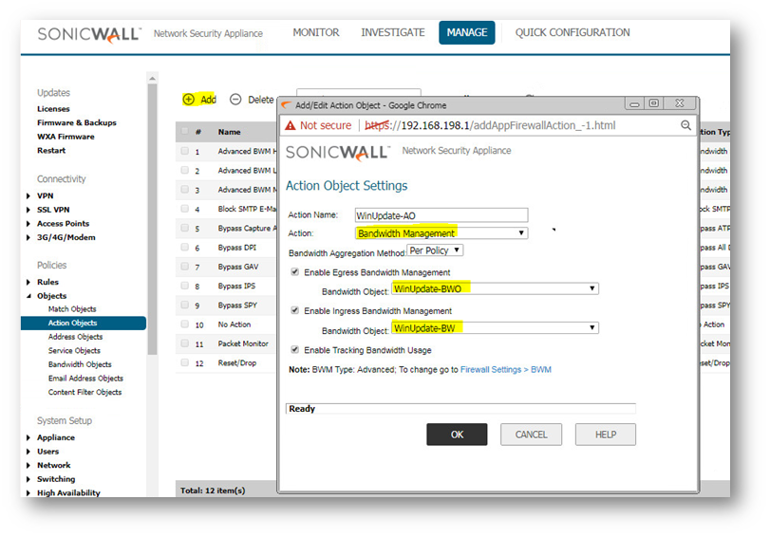The width and height of the screenshot is (770, 537).
Task: Uncheck Enable Ingress Bandwidth Management
Action: coord(295,310)
